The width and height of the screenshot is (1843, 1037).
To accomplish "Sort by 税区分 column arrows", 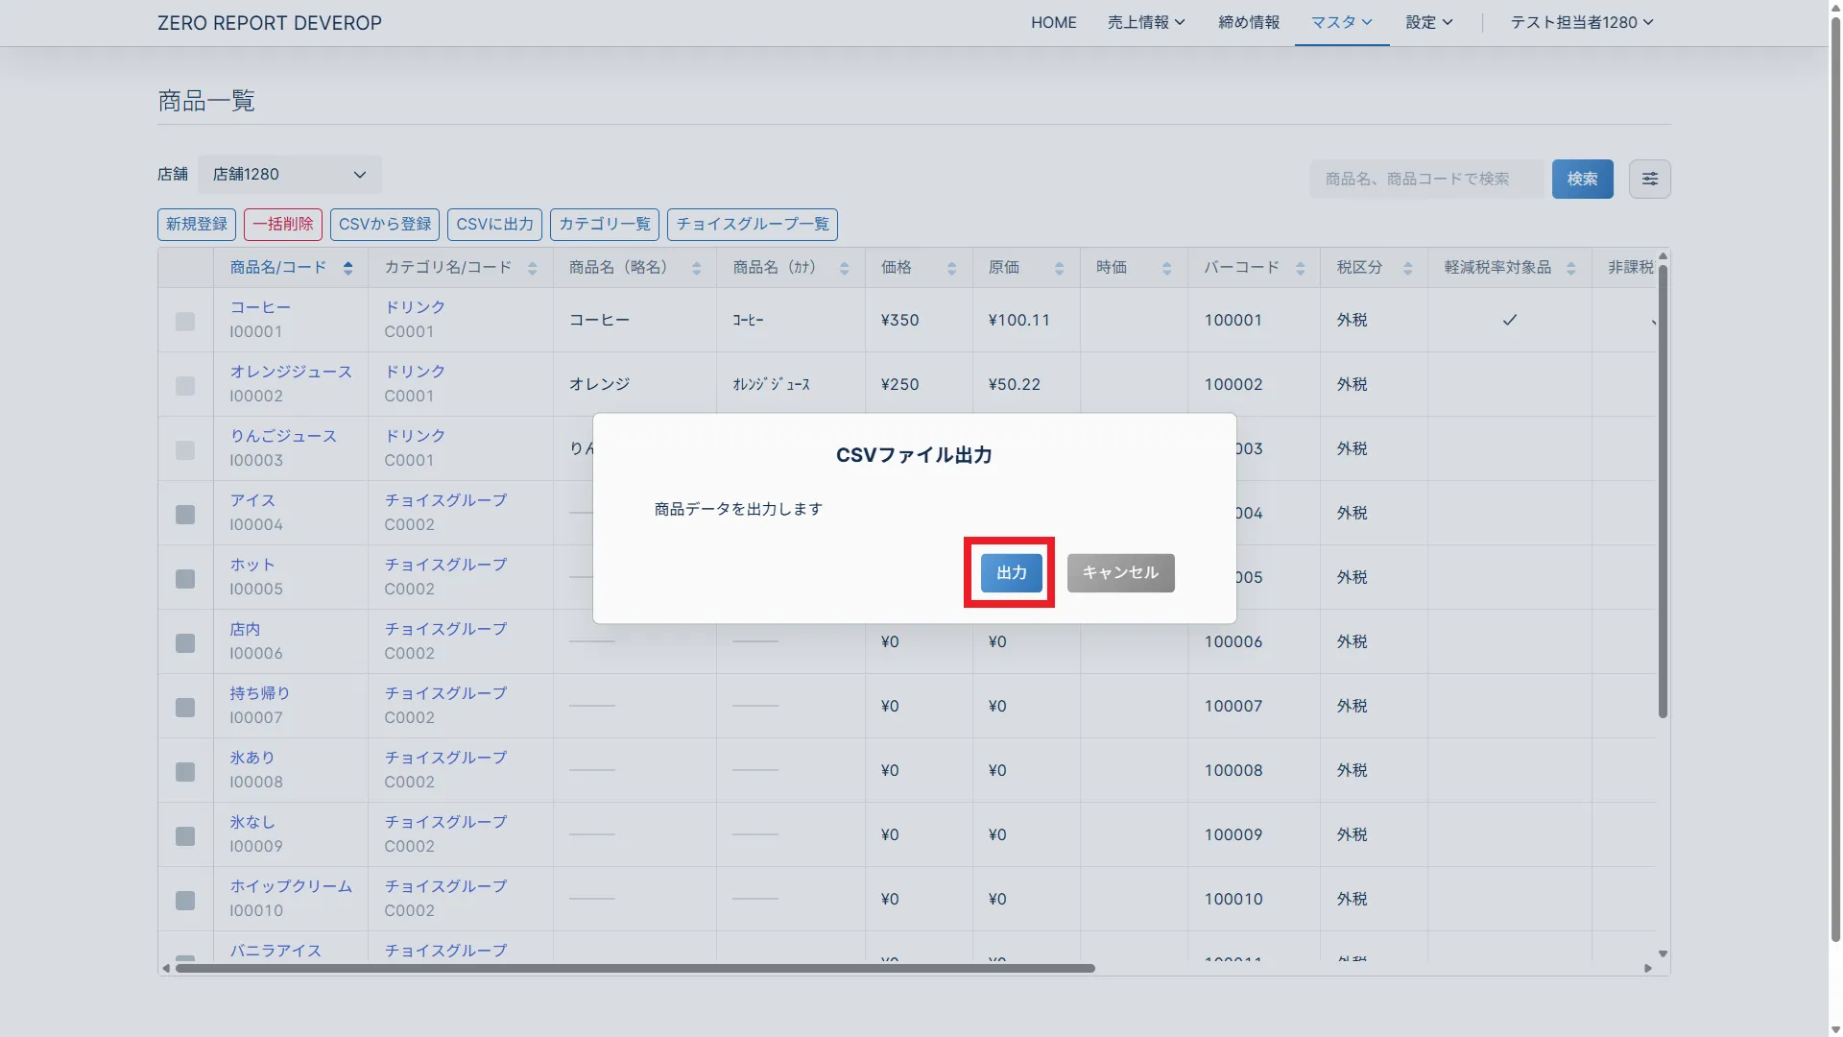I will (x=1407, y=268).
